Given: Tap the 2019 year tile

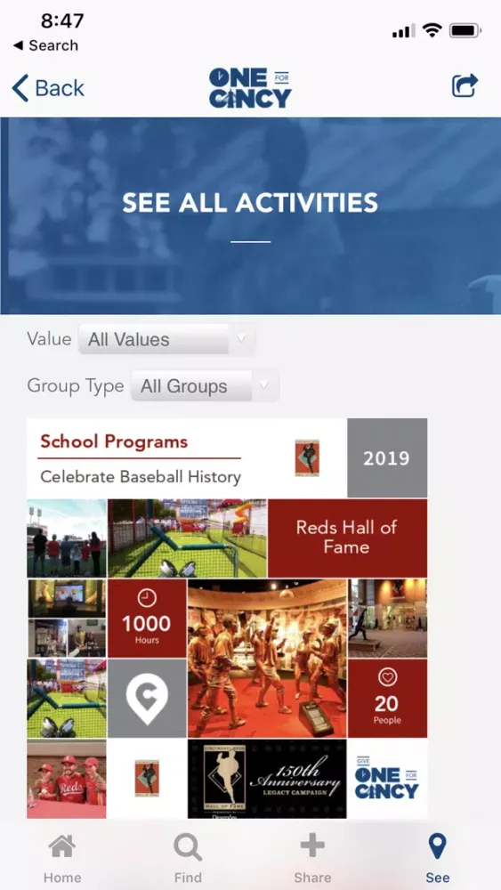Looking at the screenshot, I should point(387,458).
